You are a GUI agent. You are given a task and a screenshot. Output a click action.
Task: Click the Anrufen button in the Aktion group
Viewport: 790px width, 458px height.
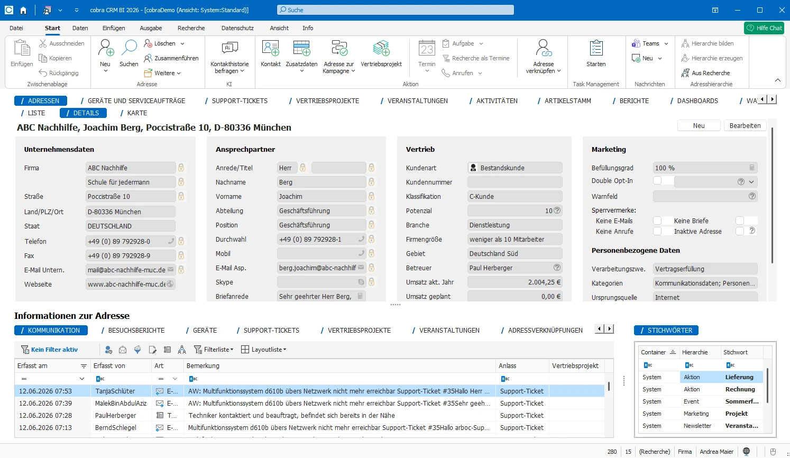(462, 73)
